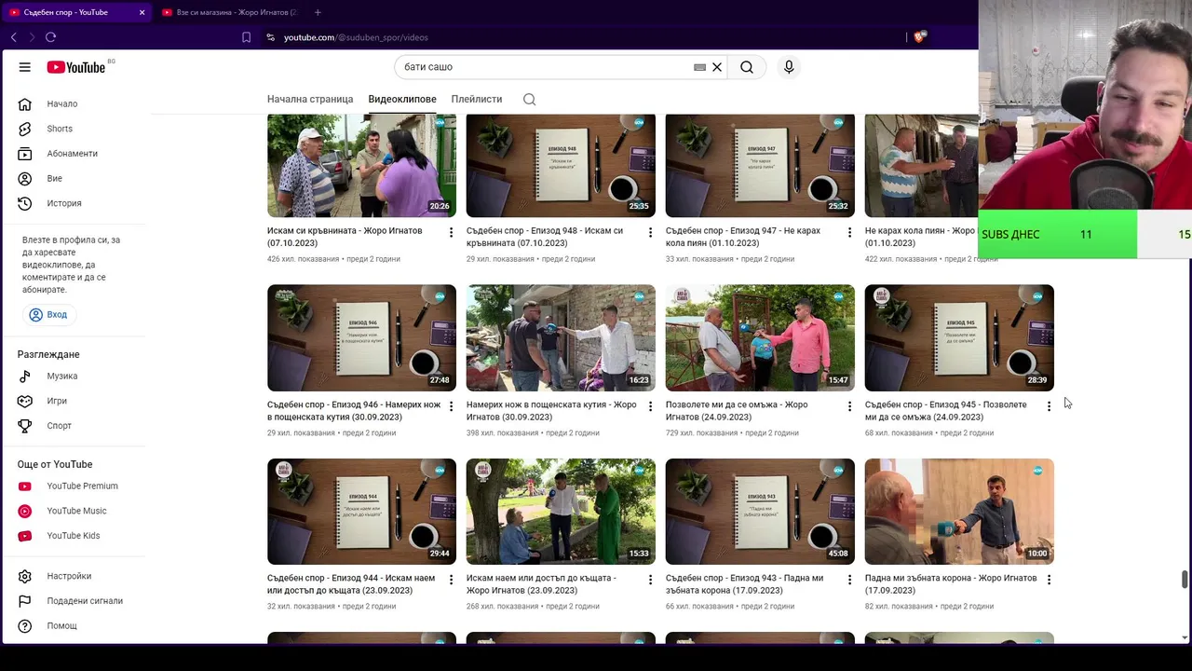The height and width of the screenshot is (671, 1192).
Task: Open options for Позволете ми да се омъжа Жоро Игнатов
Action: (x=849, y=405)
